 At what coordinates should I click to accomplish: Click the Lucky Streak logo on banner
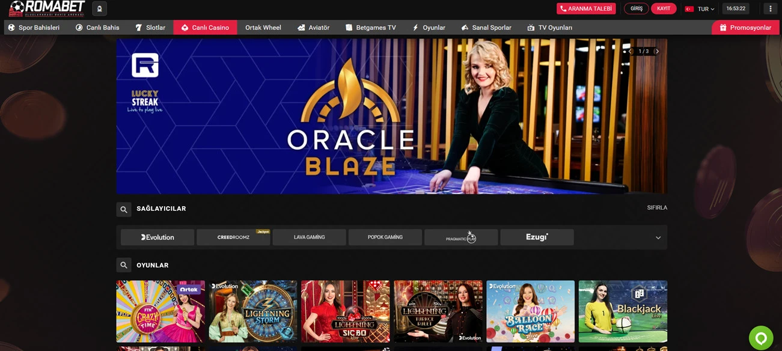point(145,101)
